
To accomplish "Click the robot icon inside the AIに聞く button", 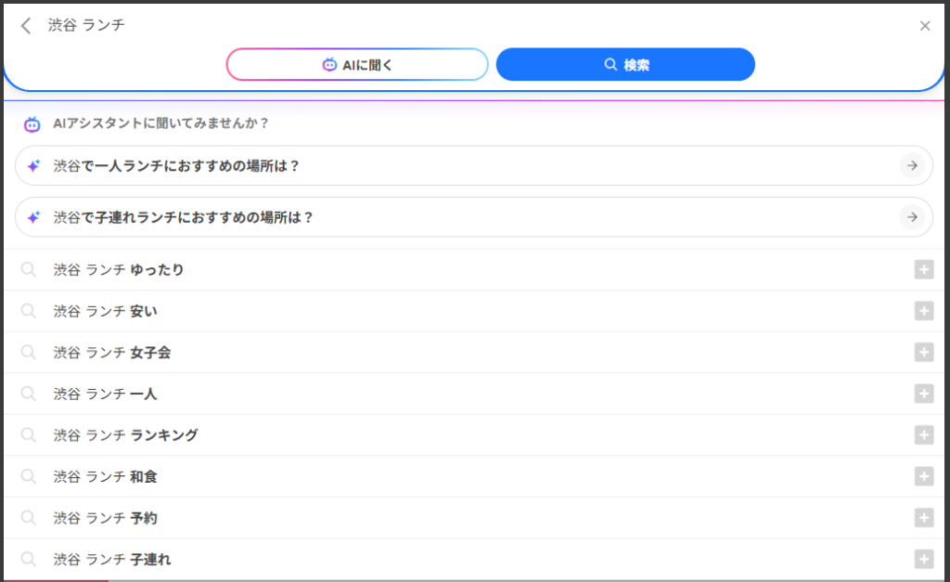I will [329, 64].
